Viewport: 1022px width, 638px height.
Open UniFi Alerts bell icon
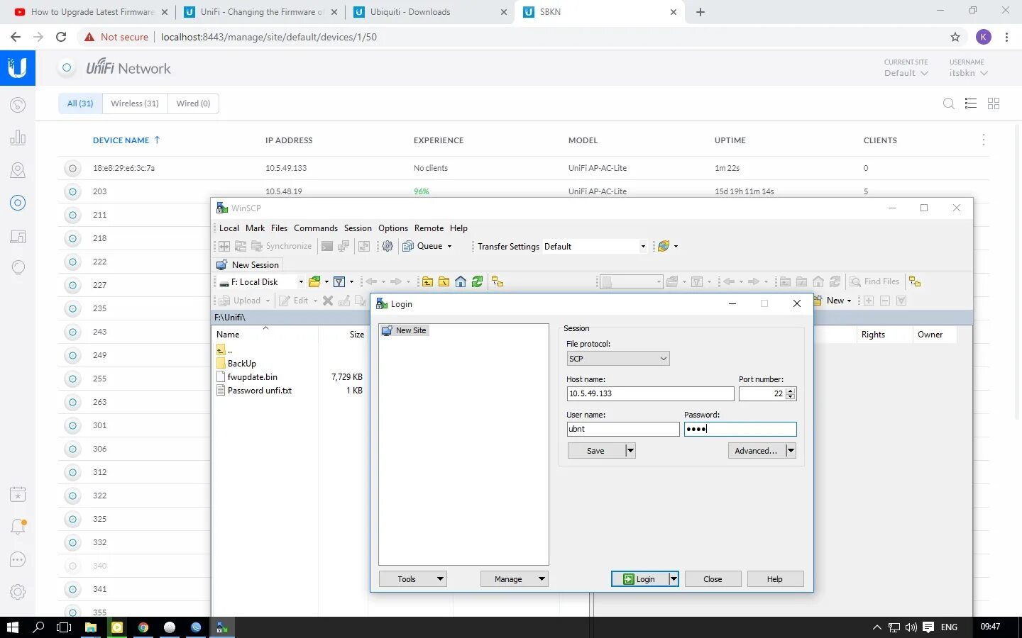click(18, 527)
